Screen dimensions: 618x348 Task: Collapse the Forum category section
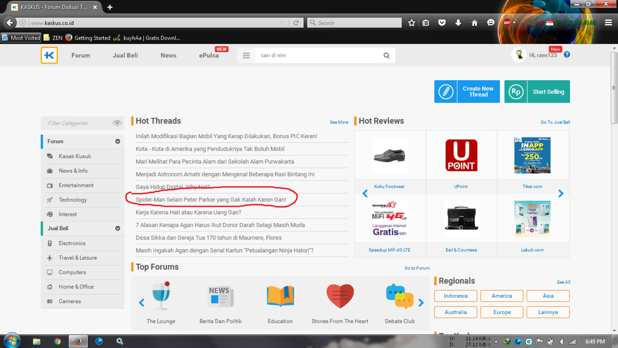117,142
